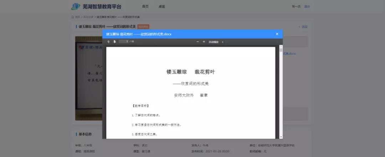The height and width of the screenshot is (157, 385).
Task: Click the 退出 logout link
Action: point(307,6)
